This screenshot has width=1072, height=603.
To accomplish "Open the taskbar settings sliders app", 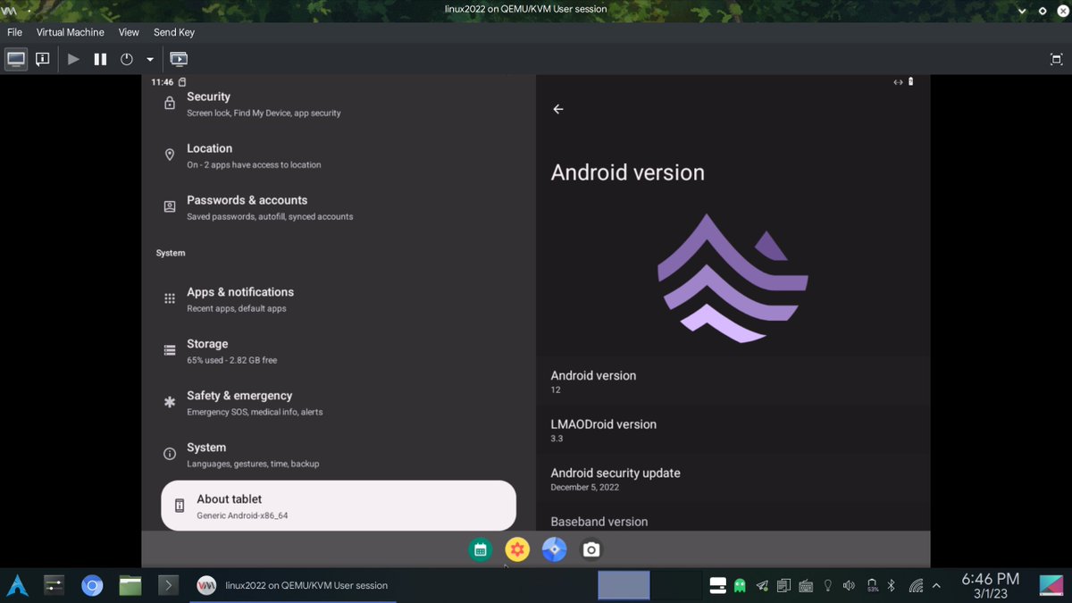I will point(54,586).
